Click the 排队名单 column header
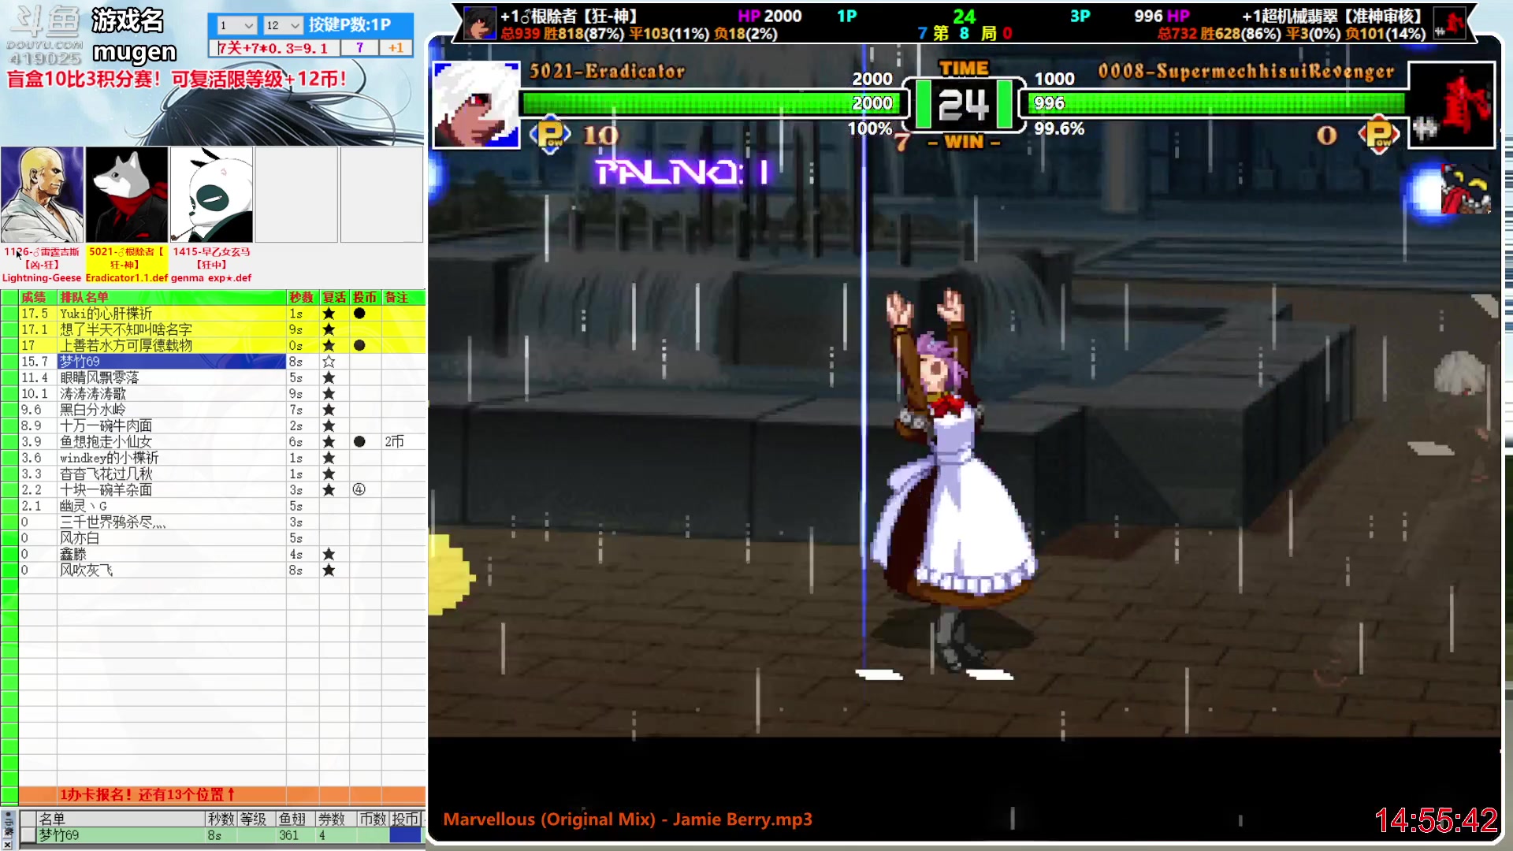The image size is (1513, 851). (x=172, y=297)
